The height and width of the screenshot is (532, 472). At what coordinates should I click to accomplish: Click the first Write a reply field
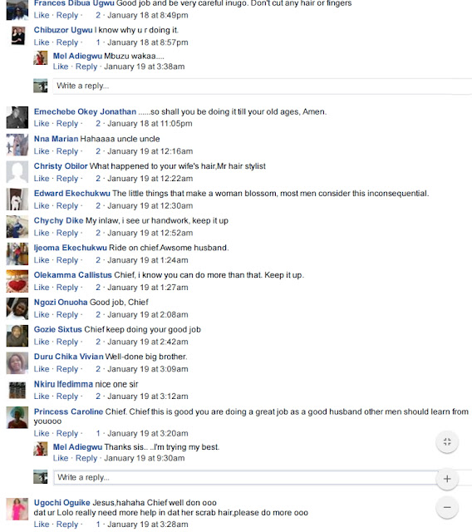click(262, 86)
